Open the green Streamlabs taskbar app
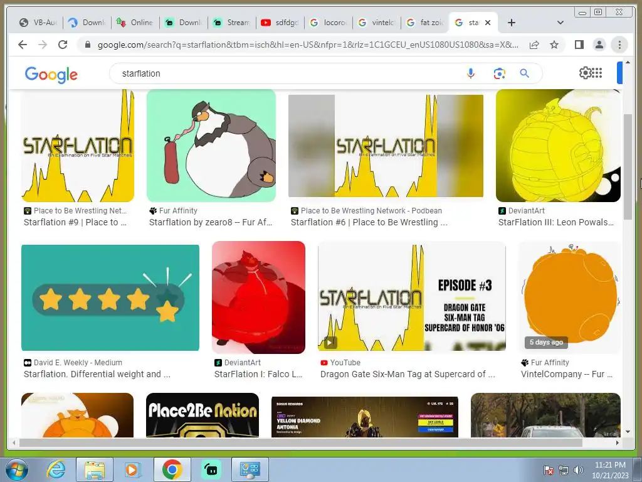This screenshot has height=482, width=642. click(x=211, y=469)
